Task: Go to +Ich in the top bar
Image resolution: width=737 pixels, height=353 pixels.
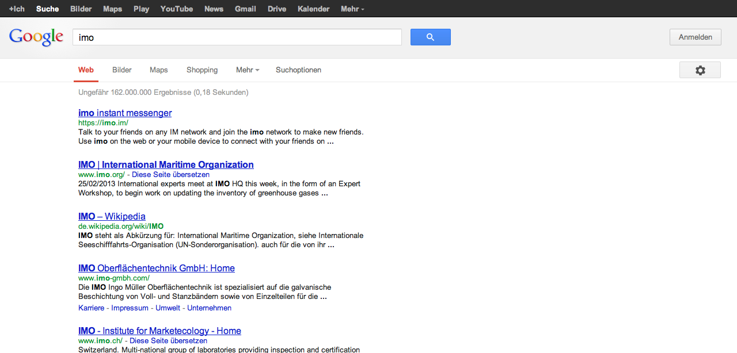Action: [17, 9]
